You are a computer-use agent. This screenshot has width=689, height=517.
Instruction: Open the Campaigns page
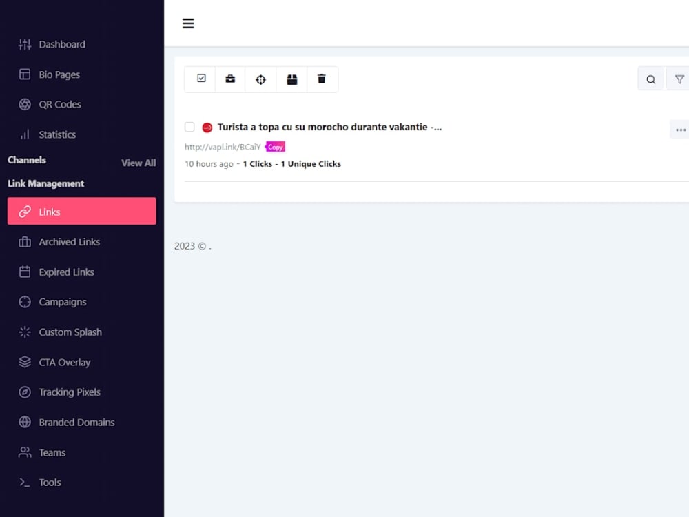(63, 302)
